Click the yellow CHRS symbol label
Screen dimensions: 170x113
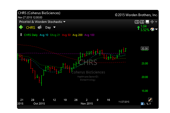point(31,28)
